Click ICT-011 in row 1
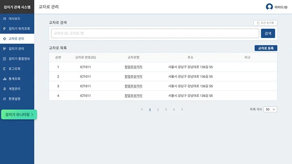This screenshot has height=164, width=292. [85, 67]
